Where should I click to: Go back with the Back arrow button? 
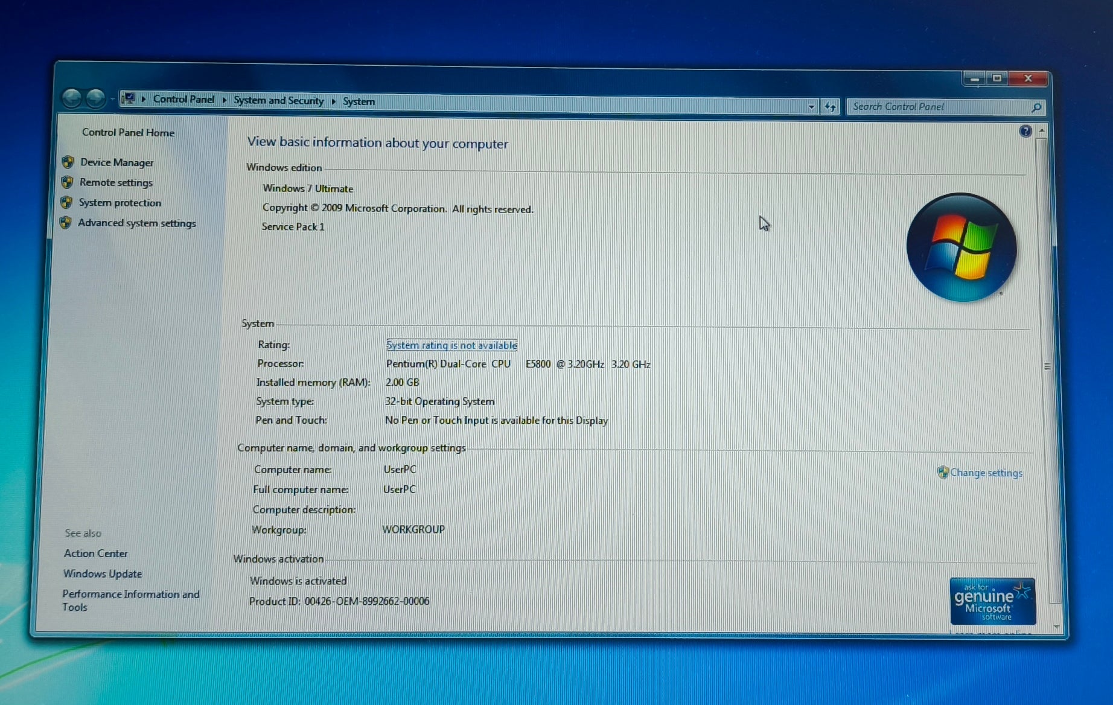coord(72,97)
